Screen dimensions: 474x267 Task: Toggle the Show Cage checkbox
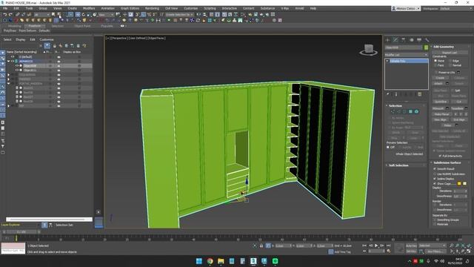tap(435, 183)
